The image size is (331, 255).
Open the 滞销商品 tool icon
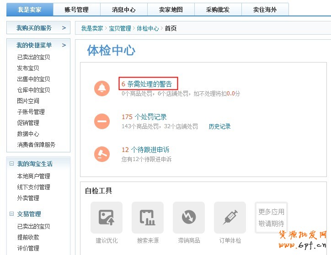(x=189, y=218)
